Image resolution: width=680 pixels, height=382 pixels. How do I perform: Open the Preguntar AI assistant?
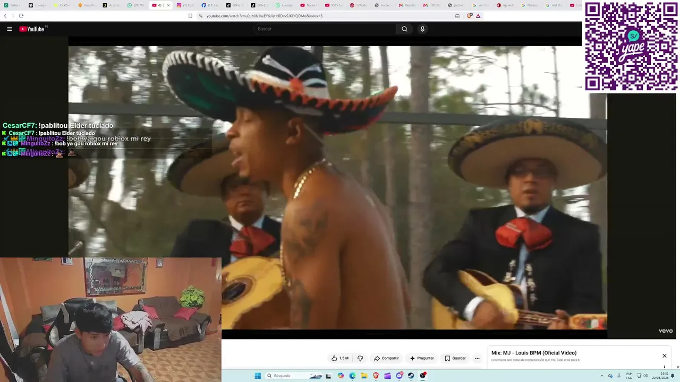[x=422, y=358]
